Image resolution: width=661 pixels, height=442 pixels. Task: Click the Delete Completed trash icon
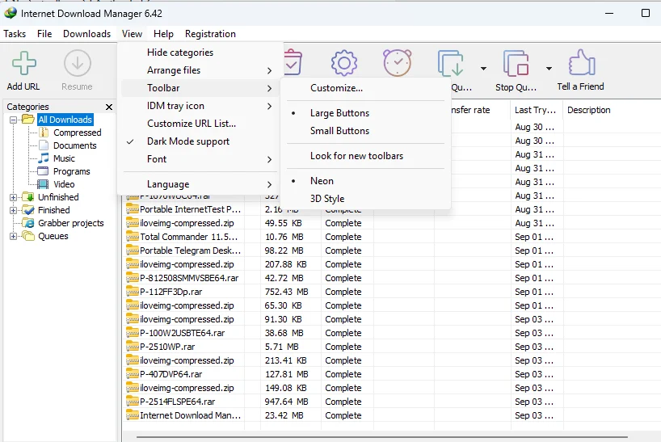click(x=293, y=62)
